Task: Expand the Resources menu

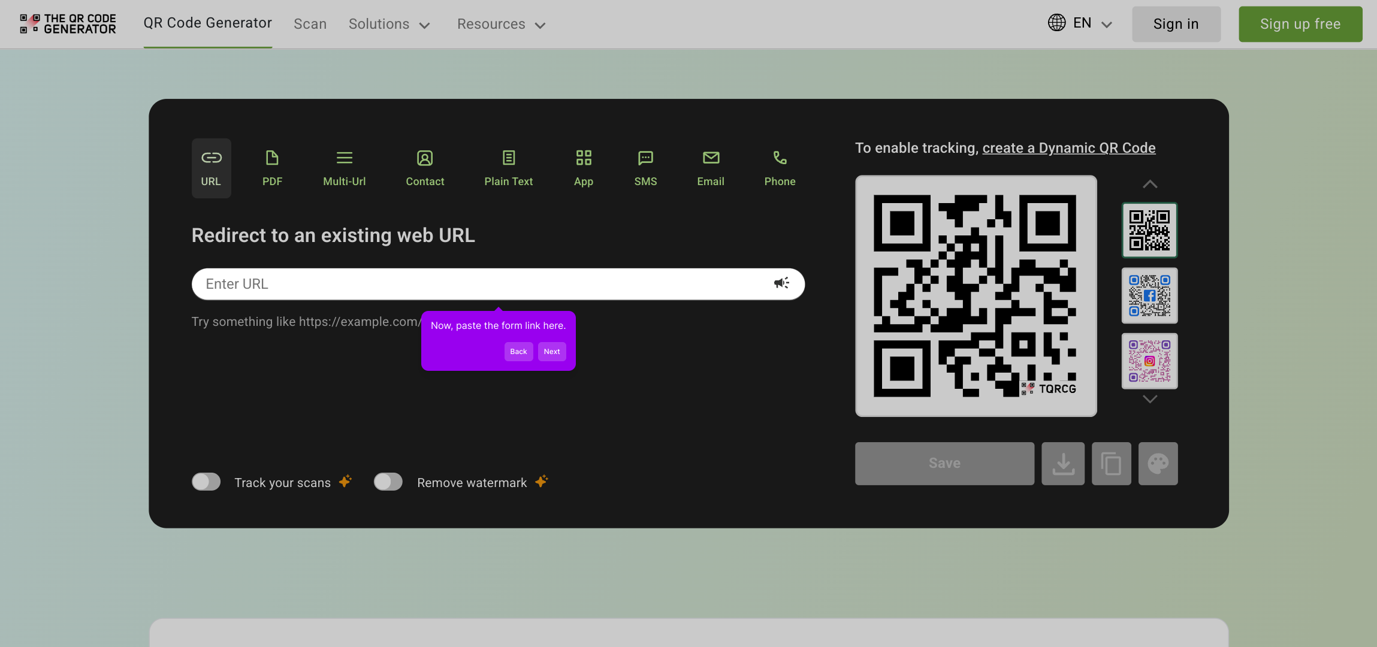Action: tap(502, 24)
